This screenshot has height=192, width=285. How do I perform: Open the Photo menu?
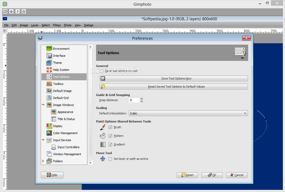coord(68,25)
